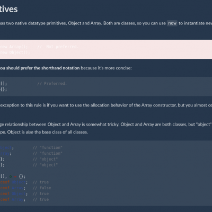The height and width of the screenshot is (212, 212).
Task: Click the first '// "object"' comment
Action: (45, 159)
